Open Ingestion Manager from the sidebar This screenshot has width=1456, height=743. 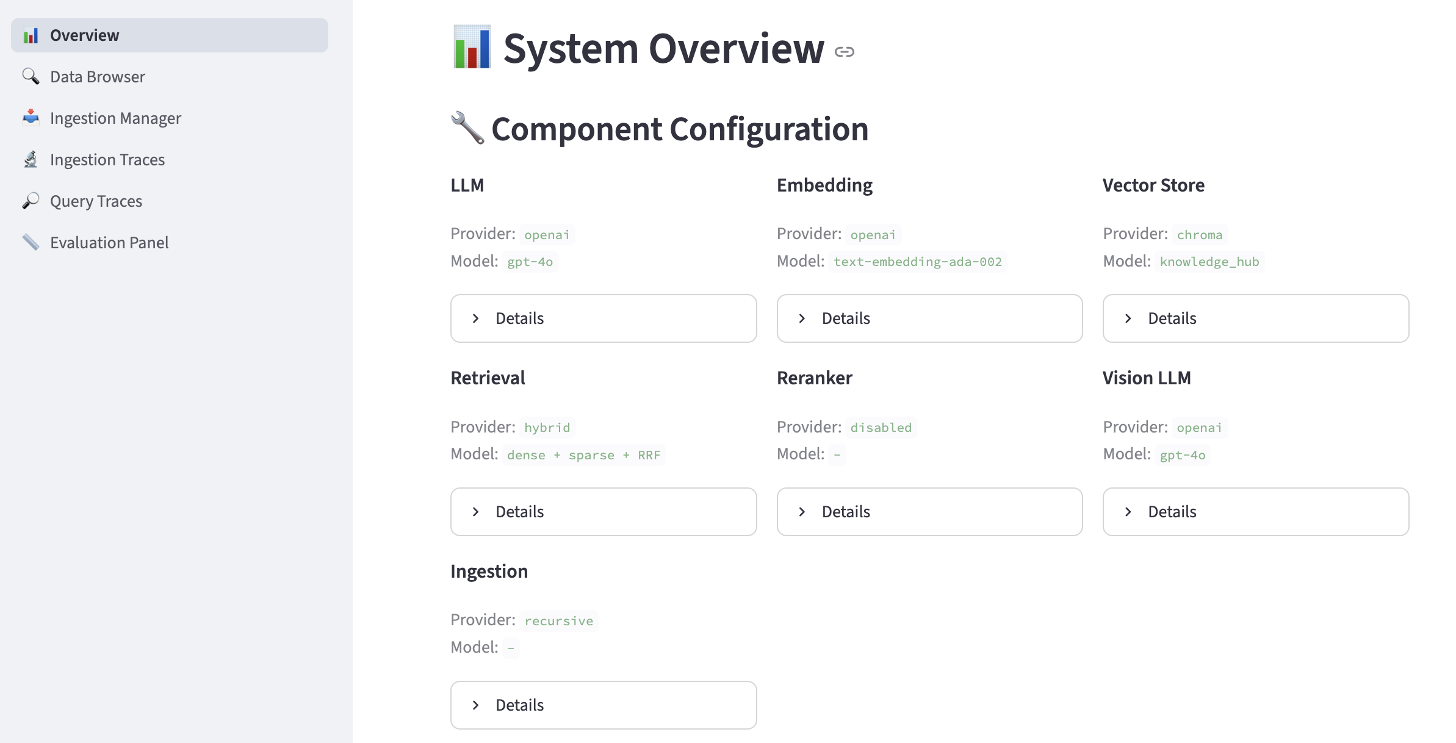click(x=170, y=118)
